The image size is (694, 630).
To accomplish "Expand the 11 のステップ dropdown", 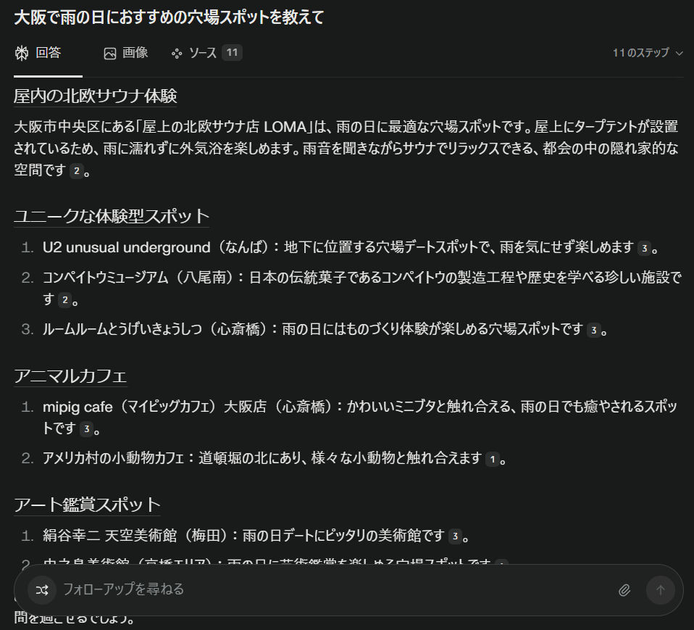I will pos(648,53).
